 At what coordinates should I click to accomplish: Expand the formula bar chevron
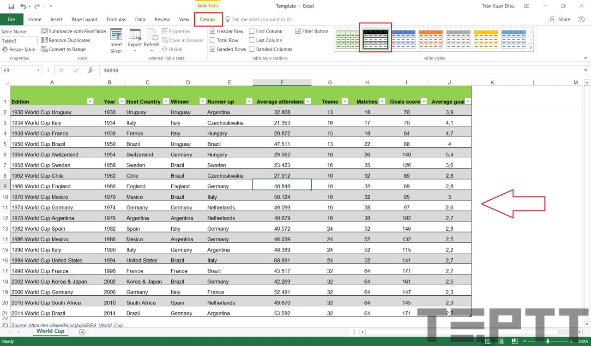point(586,71)
